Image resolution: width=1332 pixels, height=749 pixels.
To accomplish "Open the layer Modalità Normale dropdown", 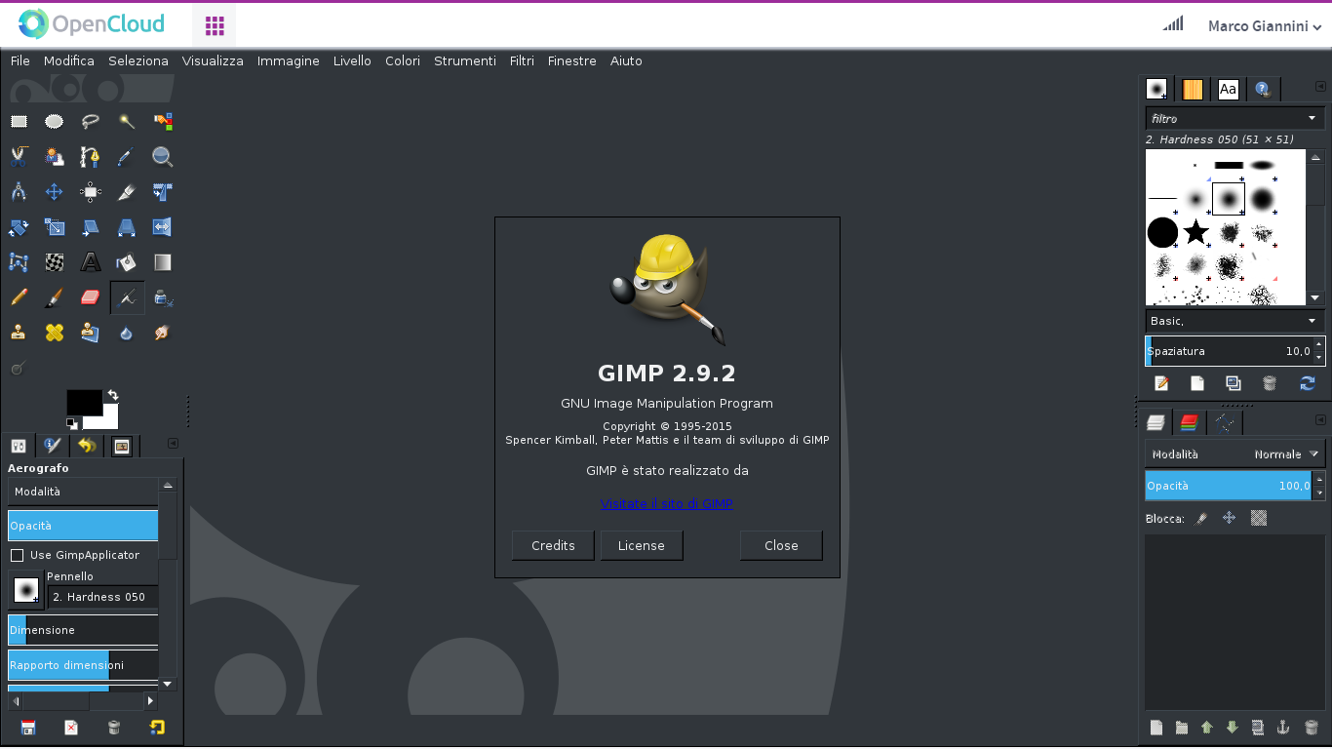I will (x=1234, y=454).
